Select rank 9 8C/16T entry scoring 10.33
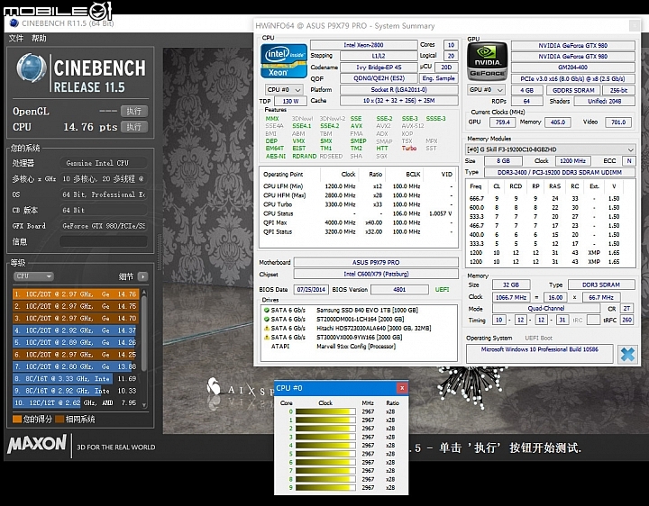Viewport: 649px width, 506px height. (x=76, y=390)
